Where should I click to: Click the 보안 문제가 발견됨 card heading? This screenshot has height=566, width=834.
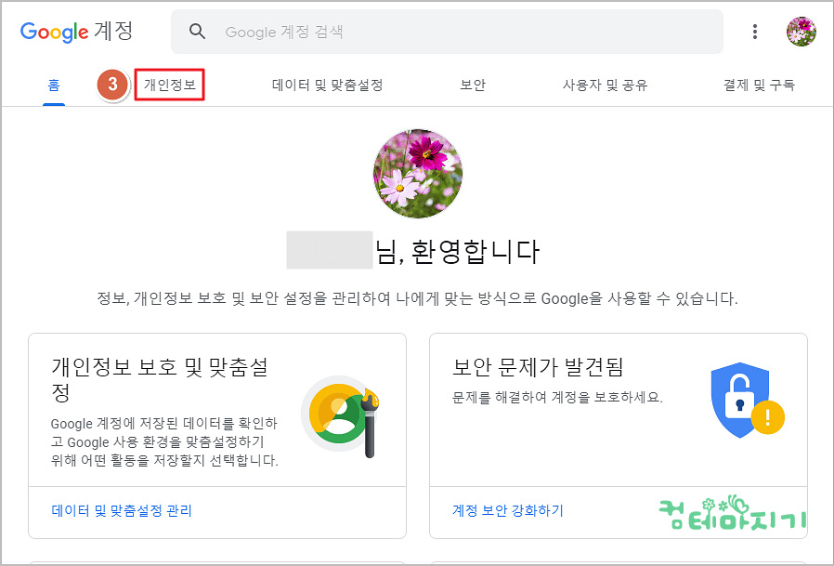tap(538, 367)
